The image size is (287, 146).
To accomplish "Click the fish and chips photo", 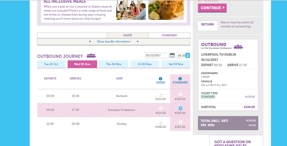I will (x=166, y=10).
